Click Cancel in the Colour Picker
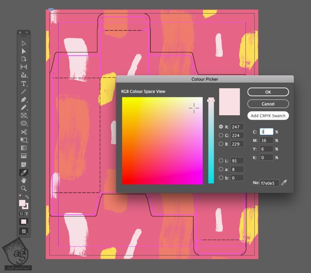Screen dimensions: 311x273 click(x=268, y=104)
